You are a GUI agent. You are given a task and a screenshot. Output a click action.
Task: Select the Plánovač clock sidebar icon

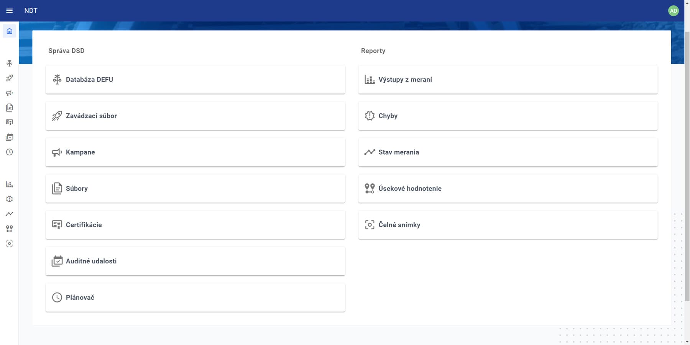click(x=10, y=152)
